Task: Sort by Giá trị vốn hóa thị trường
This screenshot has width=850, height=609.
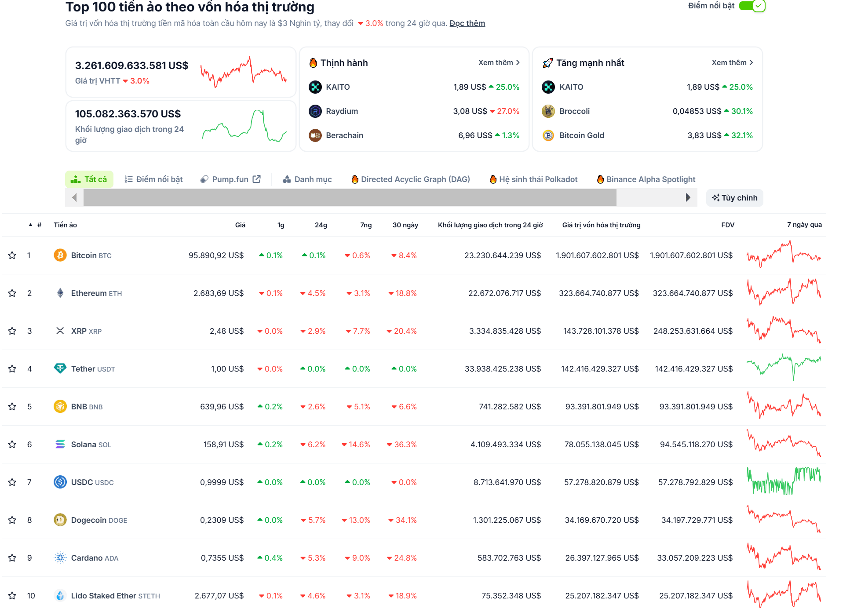Action: [601, 225]
